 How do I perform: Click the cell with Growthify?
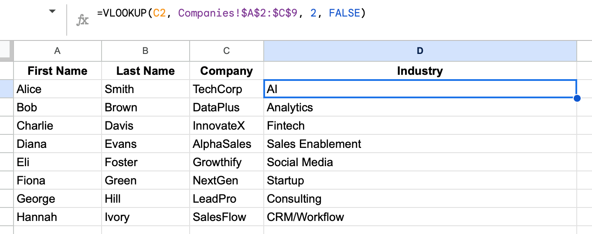[x=226, y=162]
